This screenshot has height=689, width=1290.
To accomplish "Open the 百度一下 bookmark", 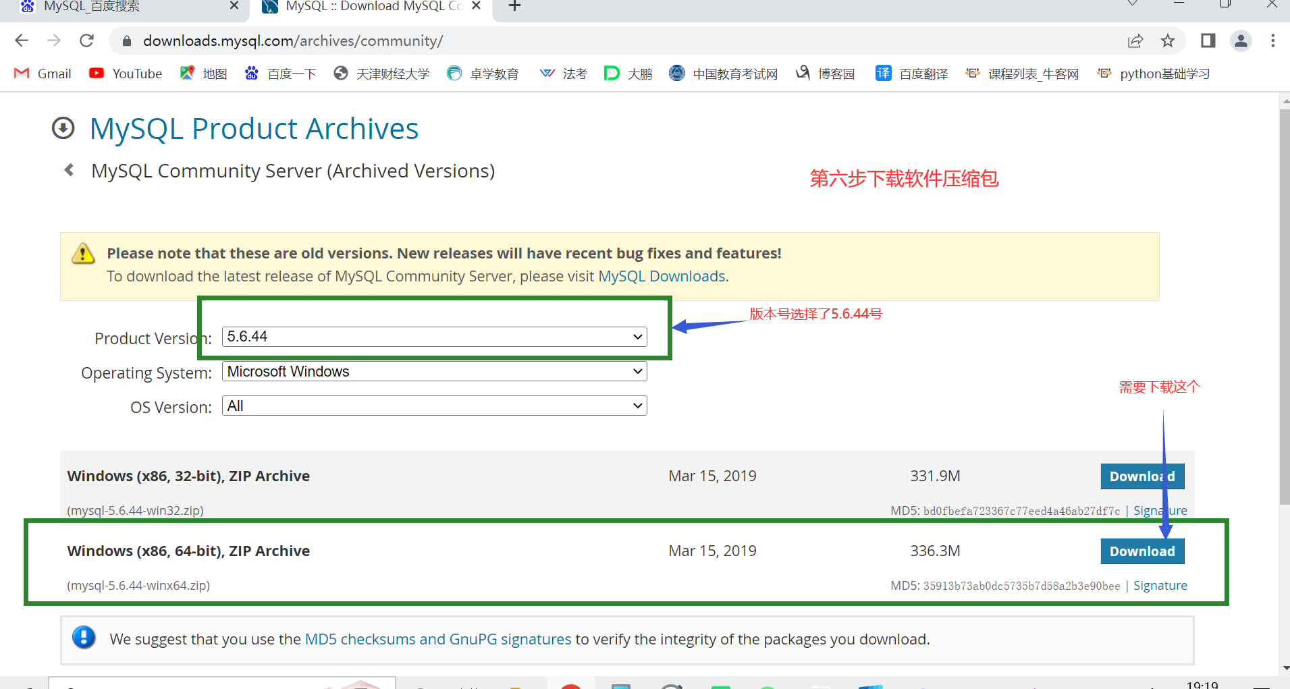I will [281, 74].
